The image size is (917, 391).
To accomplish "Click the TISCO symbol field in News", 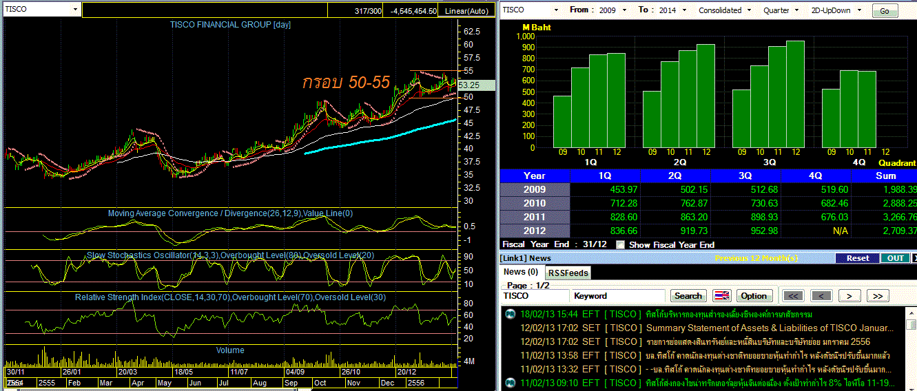I will pos(535,296).
